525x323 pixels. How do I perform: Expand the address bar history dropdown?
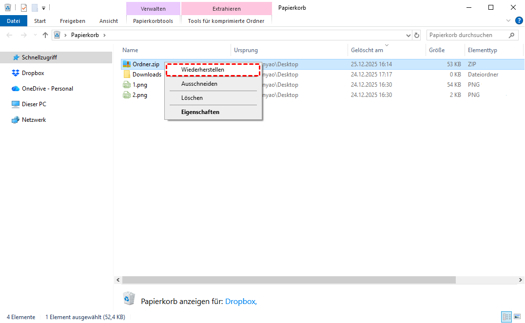(408, 35)
